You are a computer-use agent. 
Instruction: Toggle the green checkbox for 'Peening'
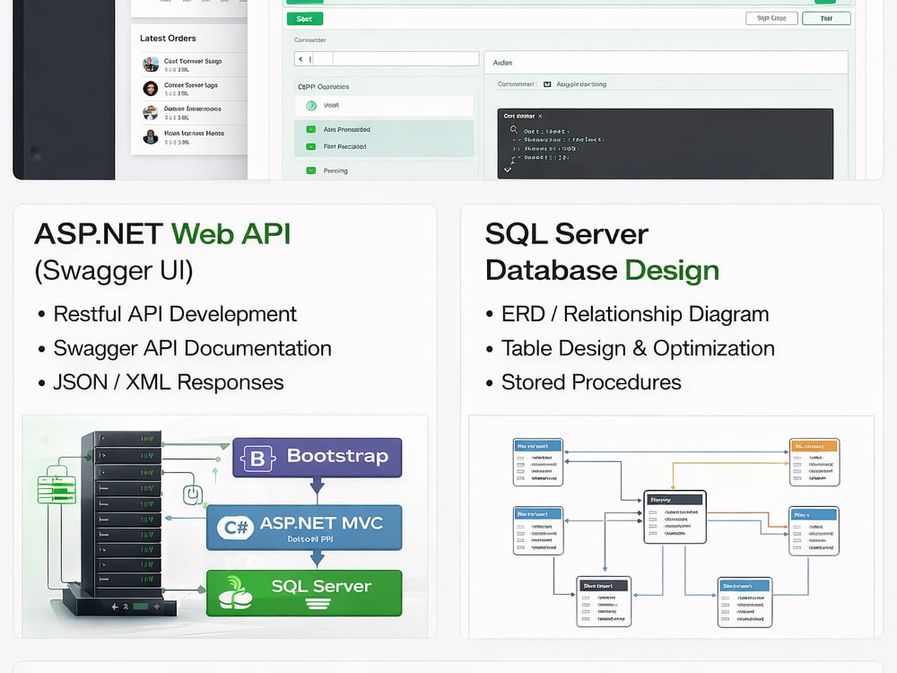point(311,170)
